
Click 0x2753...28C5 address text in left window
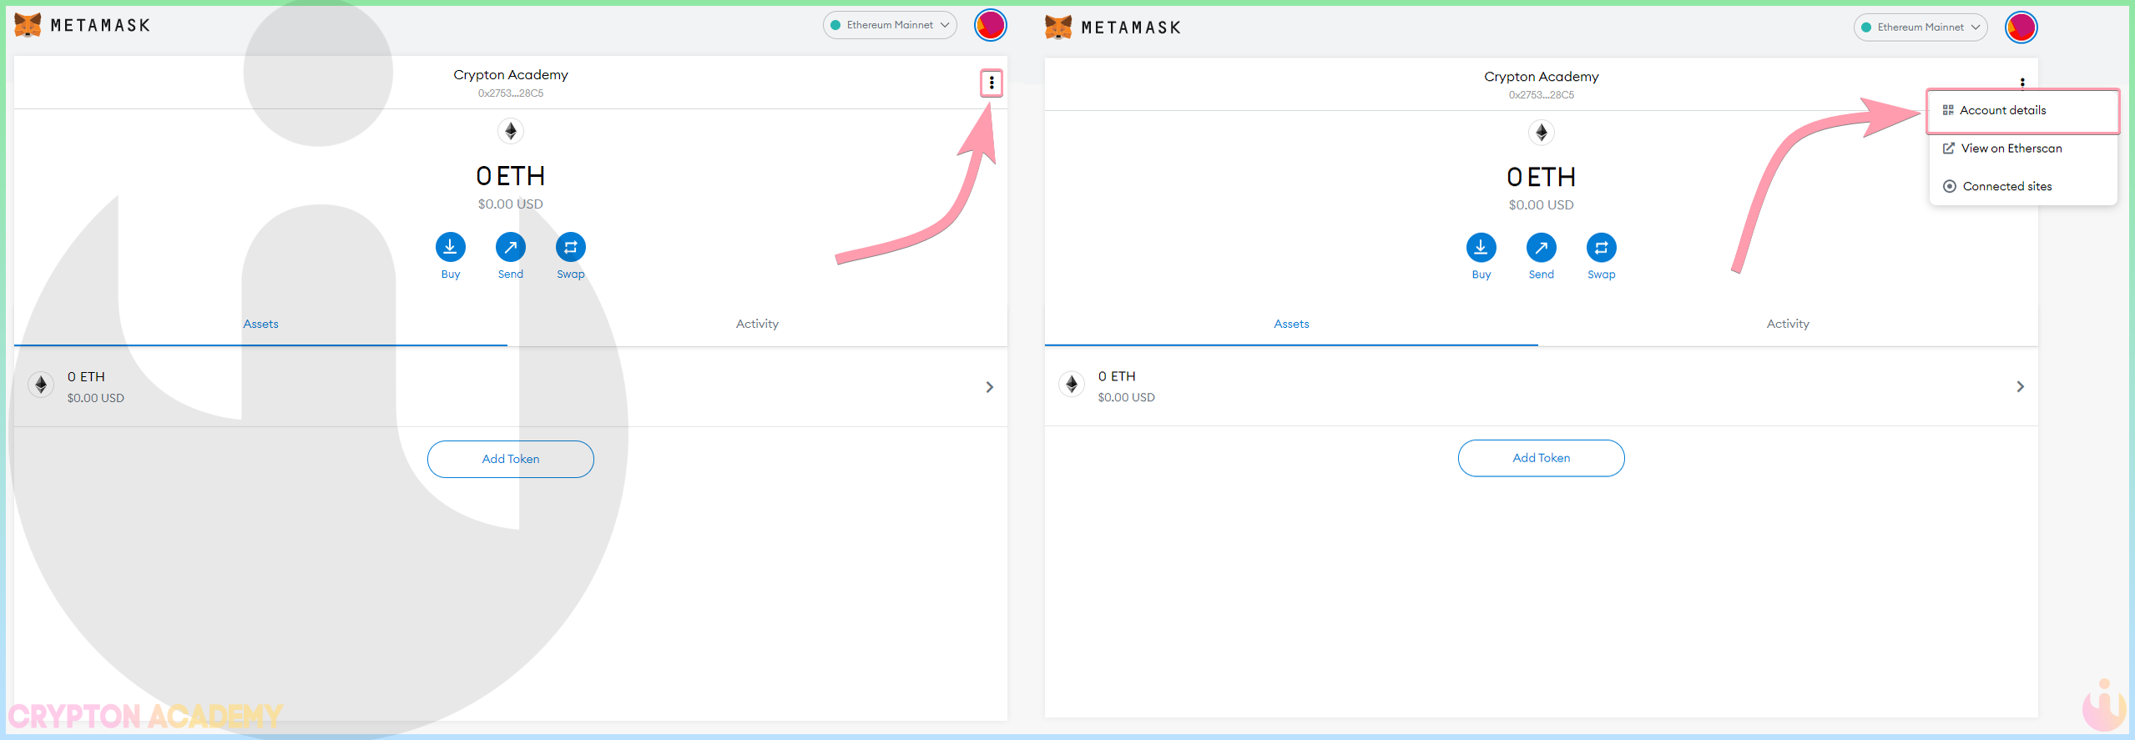tap(511, 93)
